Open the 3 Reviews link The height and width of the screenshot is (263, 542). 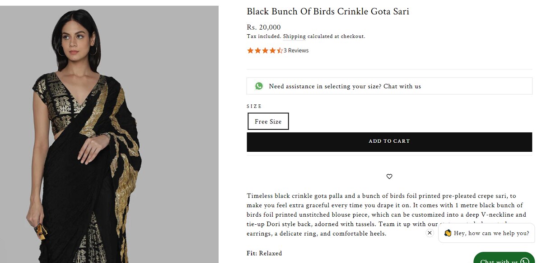296,50
